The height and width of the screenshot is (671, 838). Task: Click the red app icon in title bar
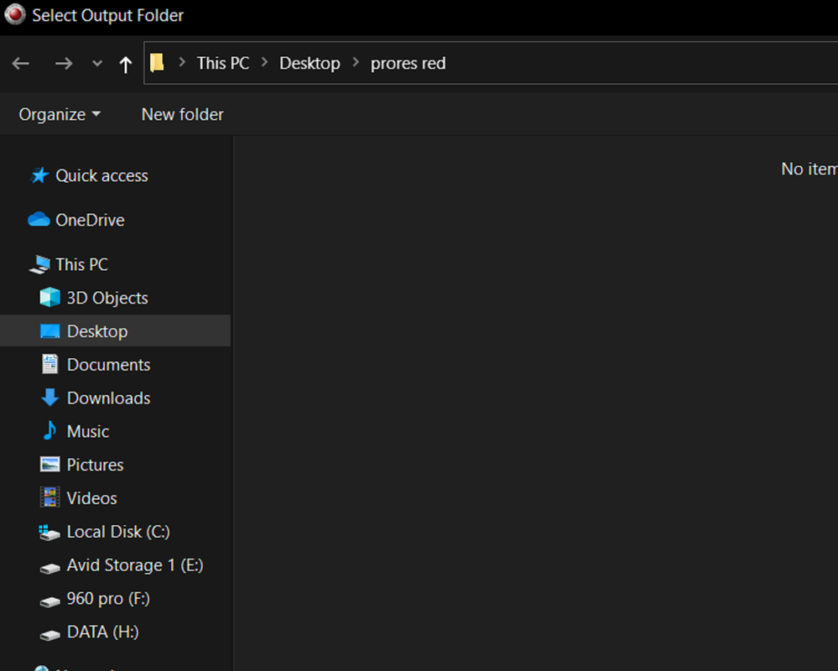click(x=15, y=14)
